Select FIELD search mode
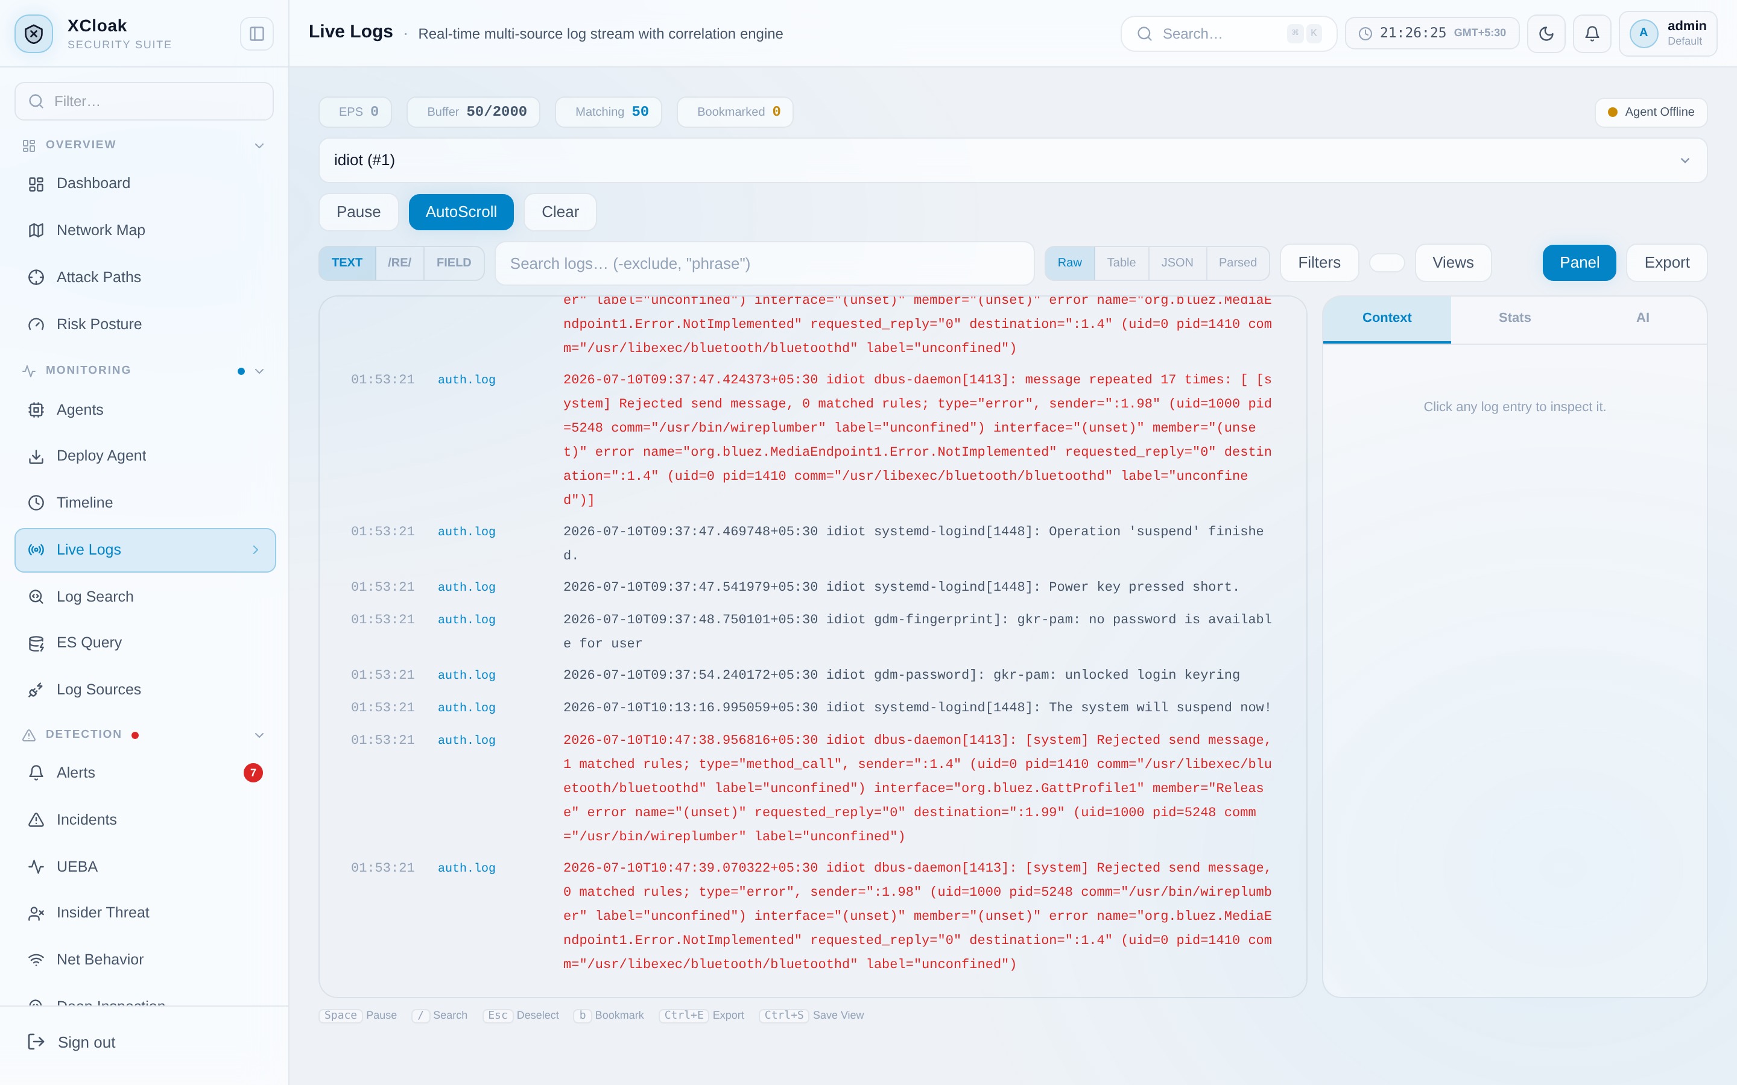The image size is (1737, 1085). [x=454, y=263]
